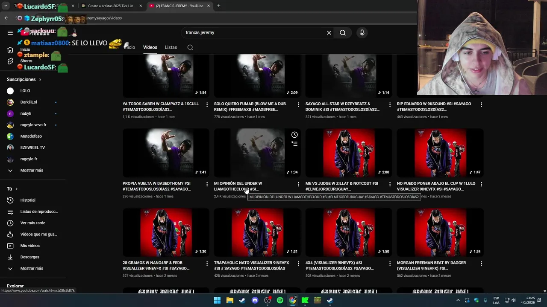Open options menu for RIP EDUARDO video

click(x=481, y=104)
